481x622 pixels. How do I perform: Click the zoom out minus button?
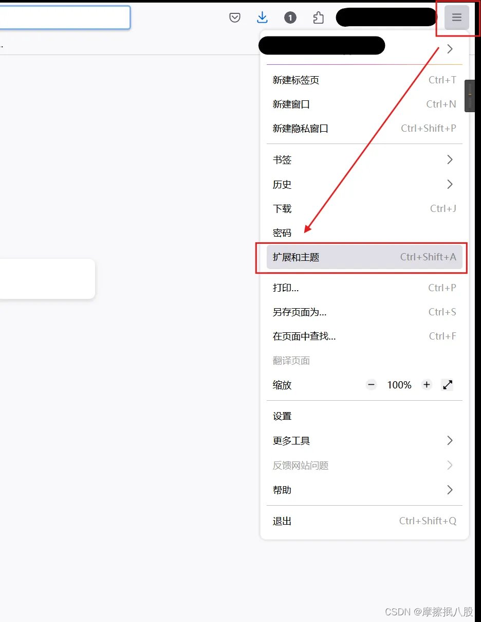pyautogui.click(x=372, y=385)
